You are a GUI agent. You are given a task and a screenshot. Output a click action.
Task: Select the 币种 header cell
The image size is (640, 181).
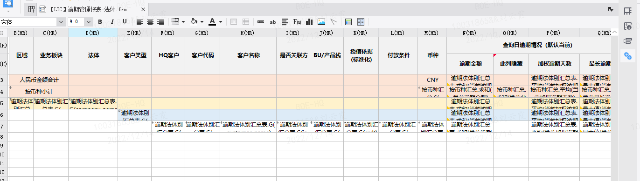(433, 55)
